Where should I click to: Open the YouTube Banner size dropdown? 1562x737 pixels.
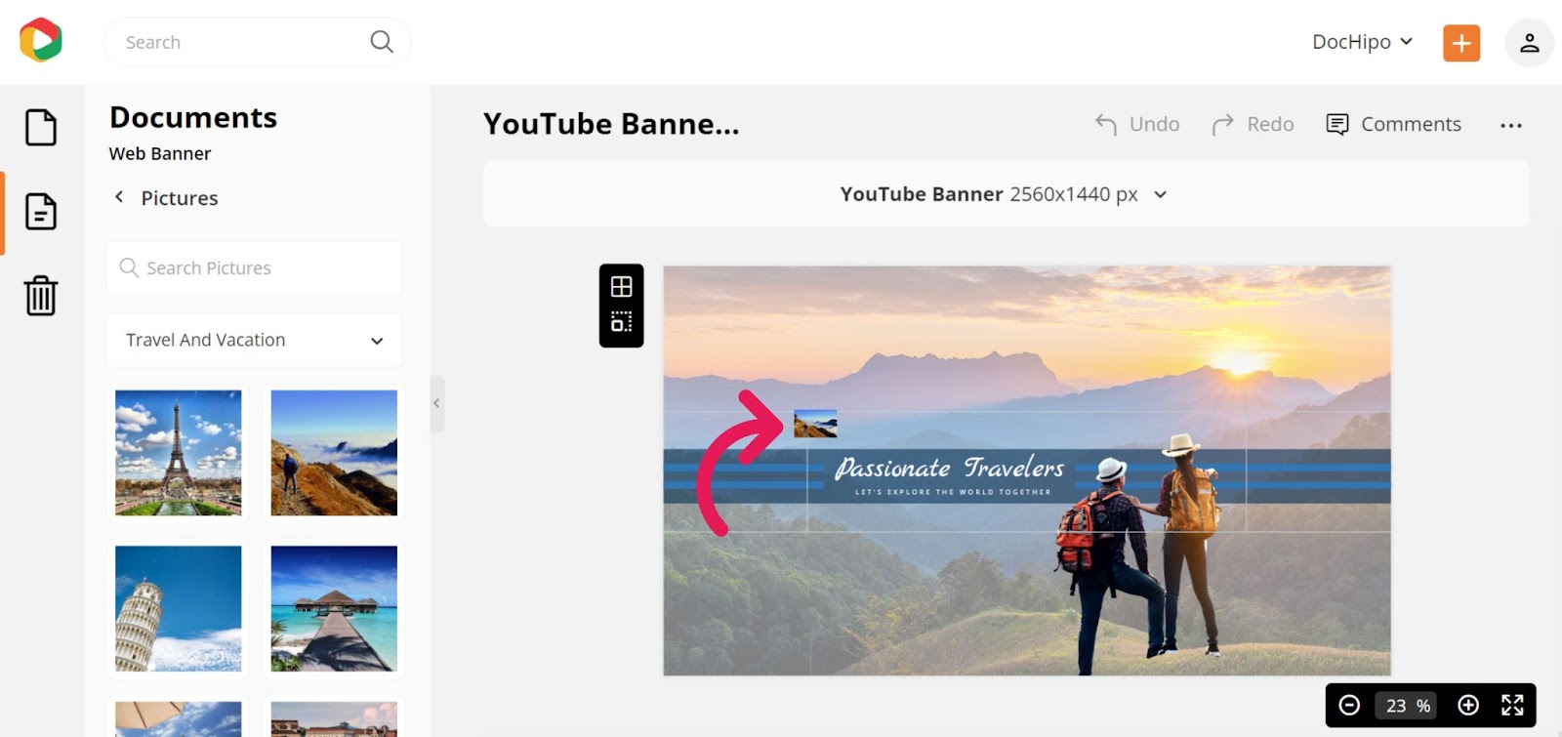click(x=1006, y=194)
